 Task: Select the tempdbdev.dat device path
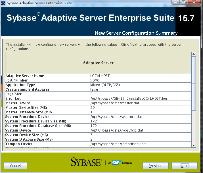point(118,144)
